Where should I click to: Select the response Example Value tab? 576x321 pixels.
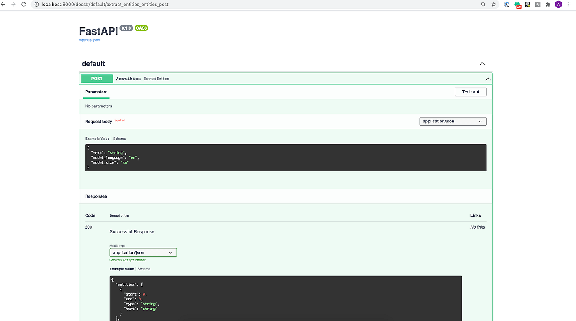(x=122, y=269)
